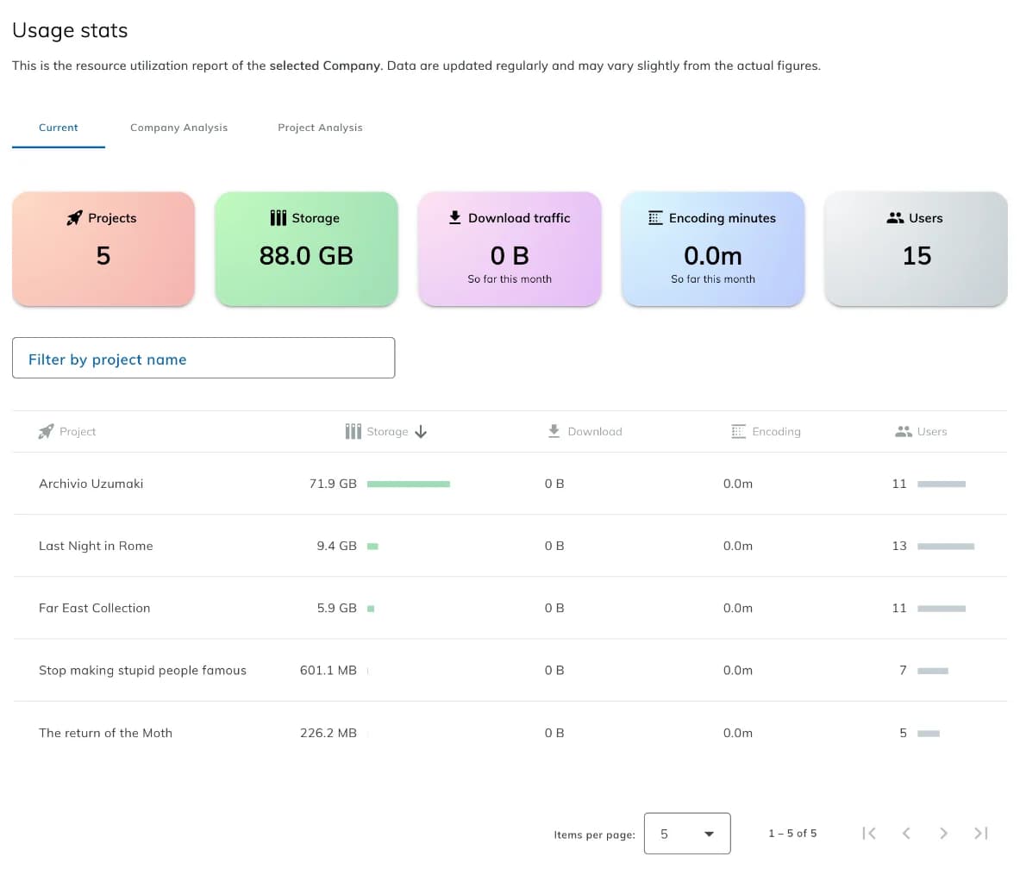
Task: Click The return of the Moth users bar
Action: 929,733
